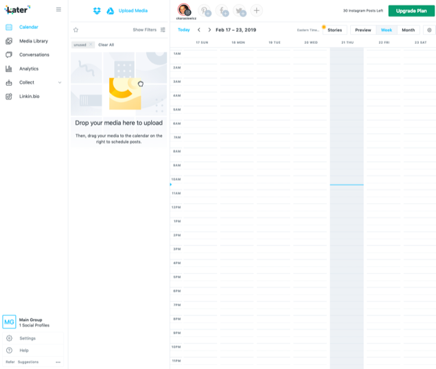Click the Analytics bar chart icon
The height and width of the screenshot is (369, 436).
point(9,69)
